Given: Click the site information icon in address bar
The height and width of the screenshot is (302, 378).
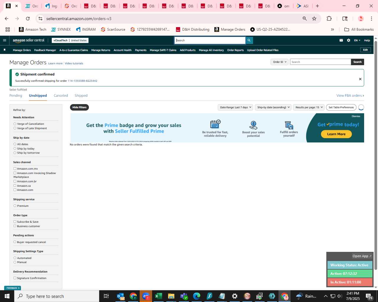Looking at the screenshot, I should 40,19.
